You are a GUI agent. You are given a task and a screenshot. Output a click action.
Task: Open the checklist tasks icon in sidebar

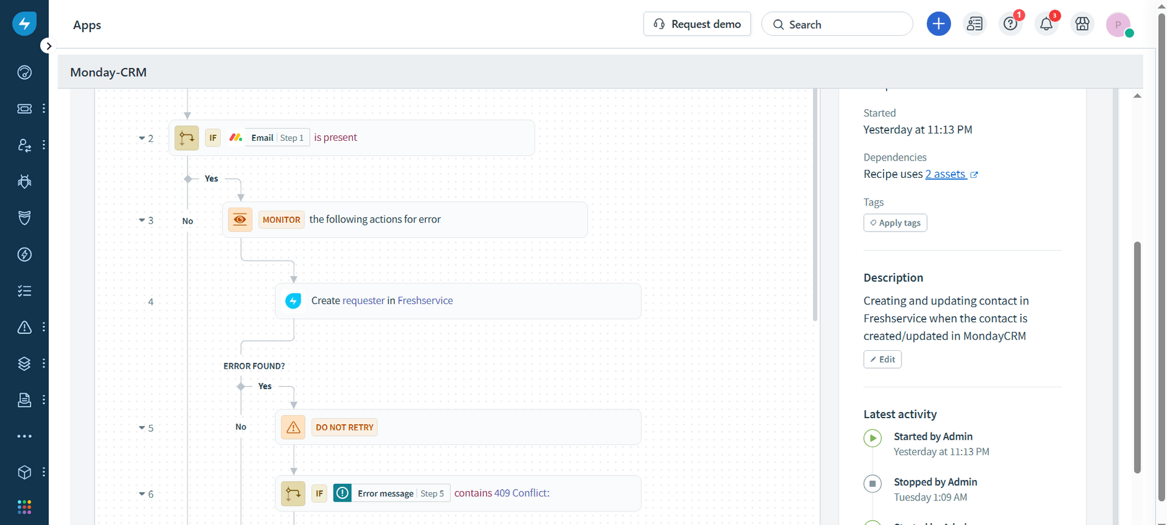point(24,291)
